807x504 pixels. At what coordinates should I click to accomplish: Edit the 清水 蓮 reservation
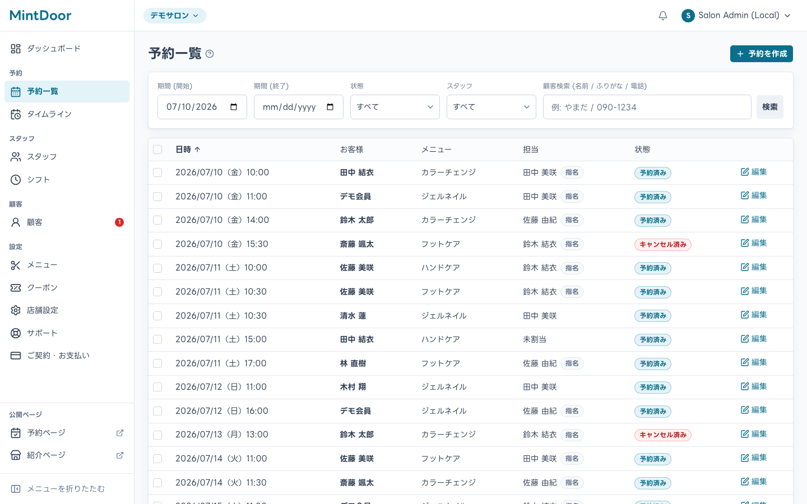click(754, 315)
